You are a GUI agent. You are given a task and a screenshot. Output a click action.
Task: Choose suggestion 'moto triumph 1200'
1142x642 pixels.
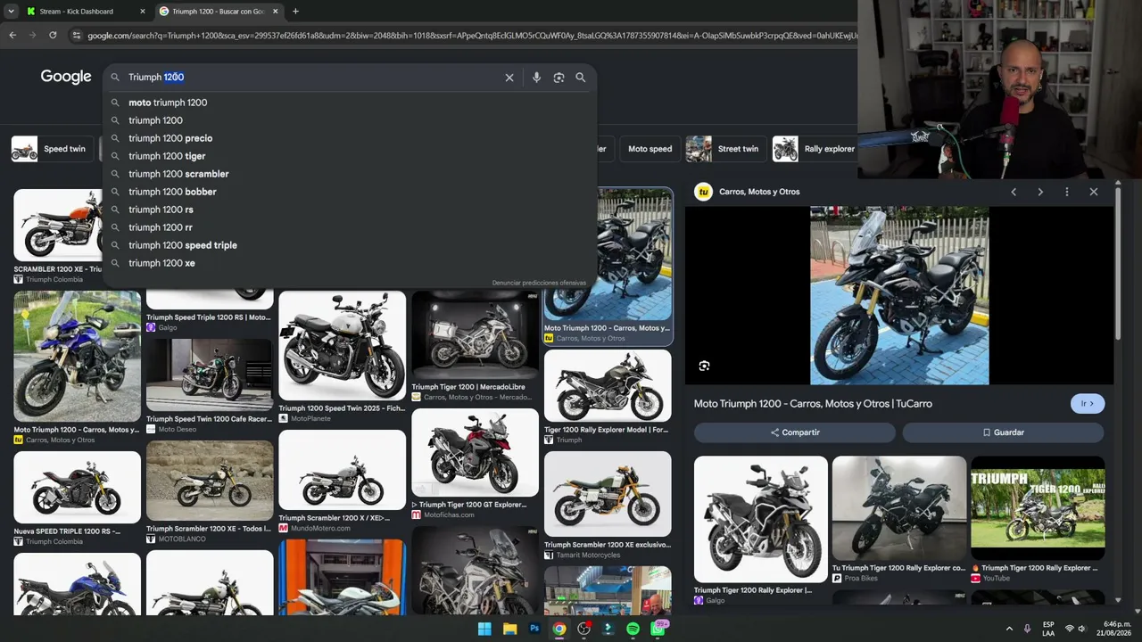pyautogui.click(x=350, y=103)
